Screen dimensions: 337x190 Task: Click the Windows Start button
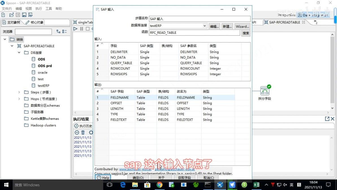pyautogui.click(x=6, y=185)
